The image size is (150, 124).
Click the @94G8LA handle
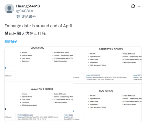coord(24,11)
